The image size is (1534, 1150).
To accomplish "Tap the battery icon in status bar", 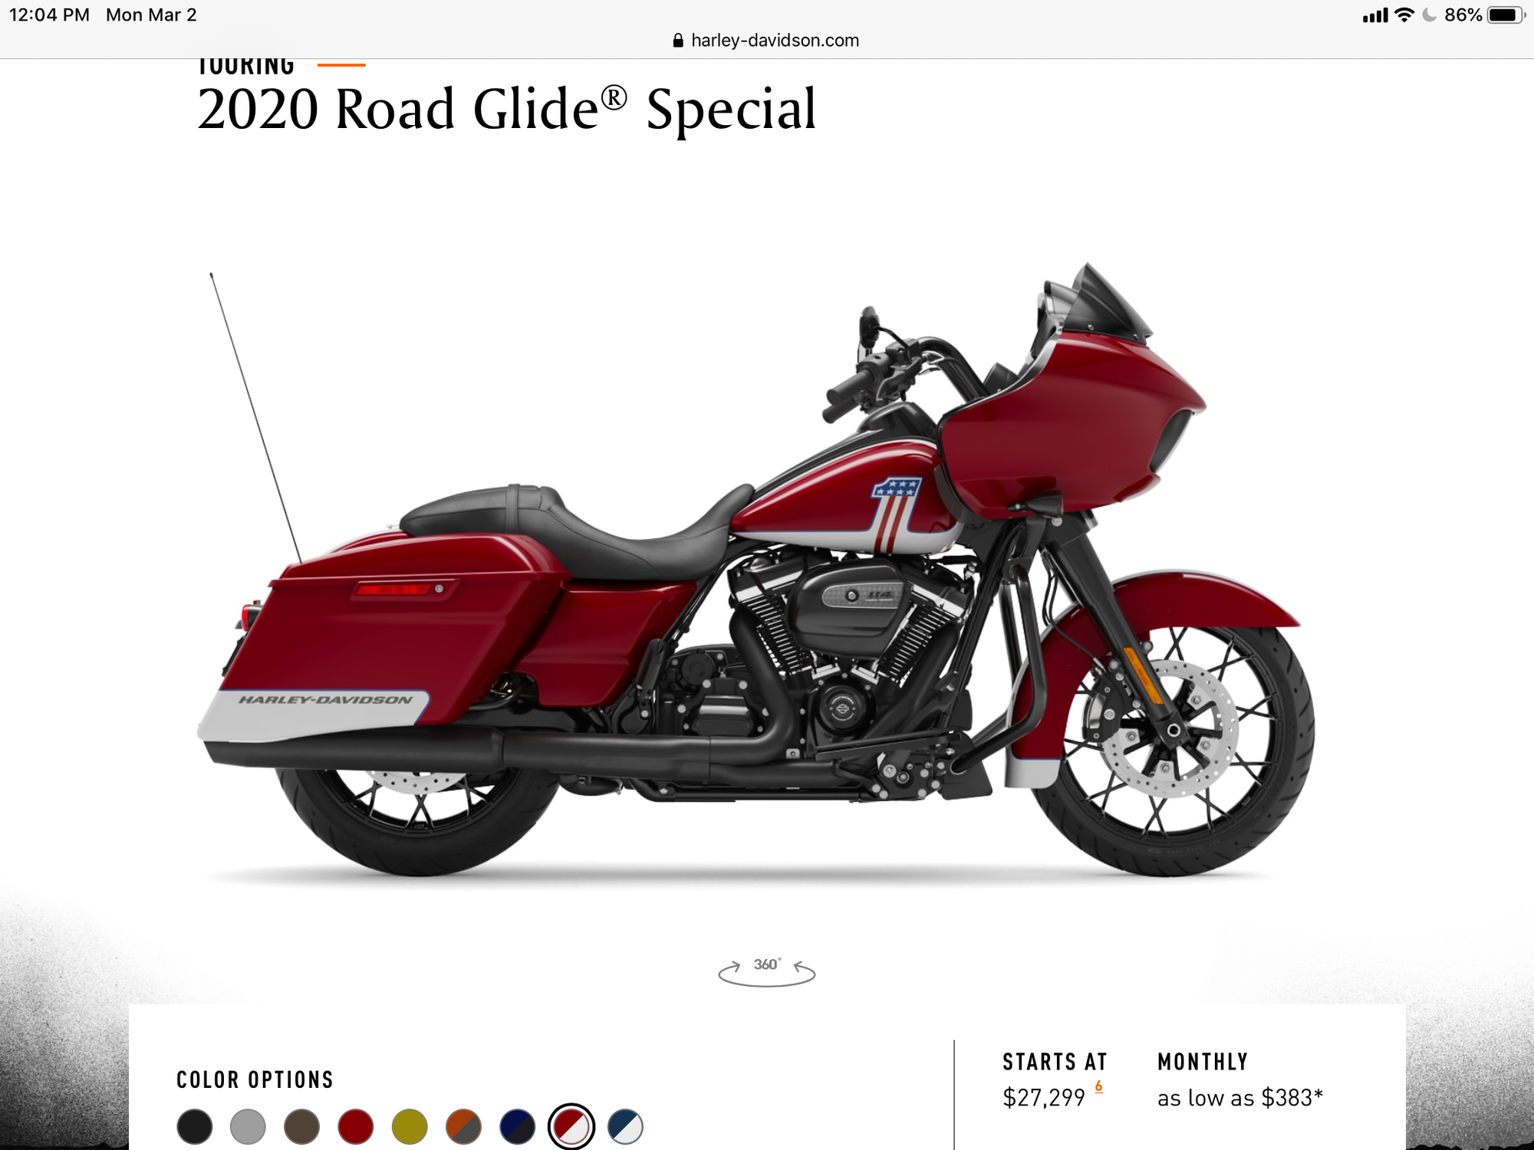I will (1506, 15).
